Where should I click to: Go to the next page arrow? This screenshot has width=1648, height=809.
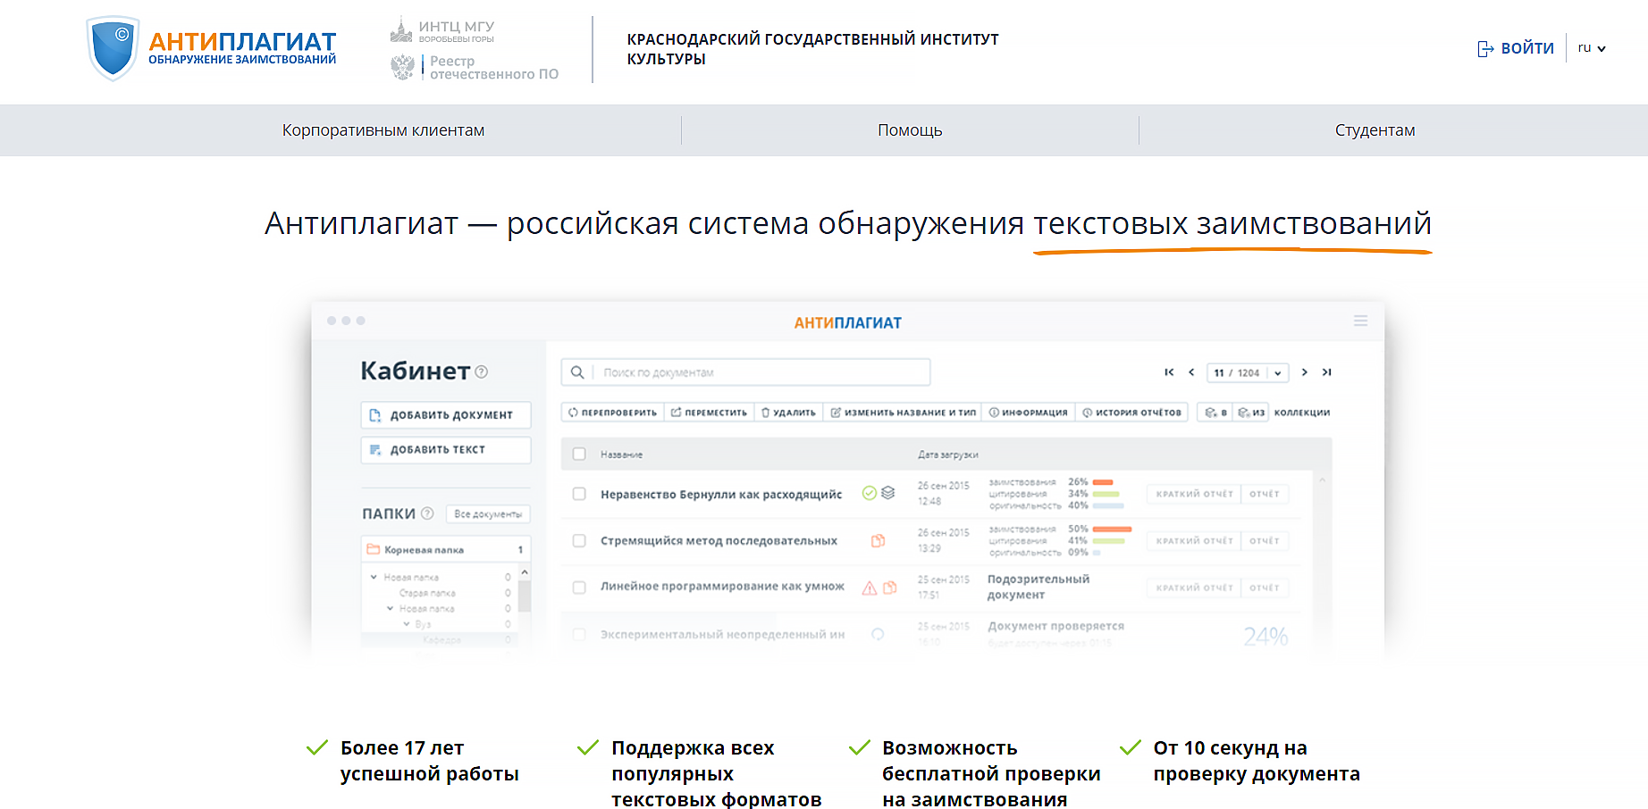pos(1305,372)
